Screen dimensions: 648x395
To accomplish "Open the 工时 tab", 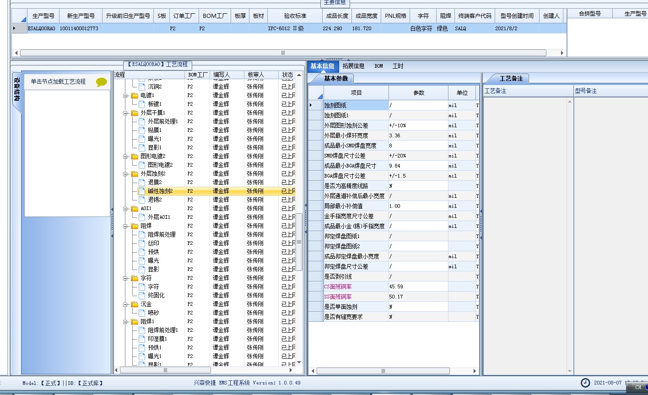I will (x=398, y=66).
